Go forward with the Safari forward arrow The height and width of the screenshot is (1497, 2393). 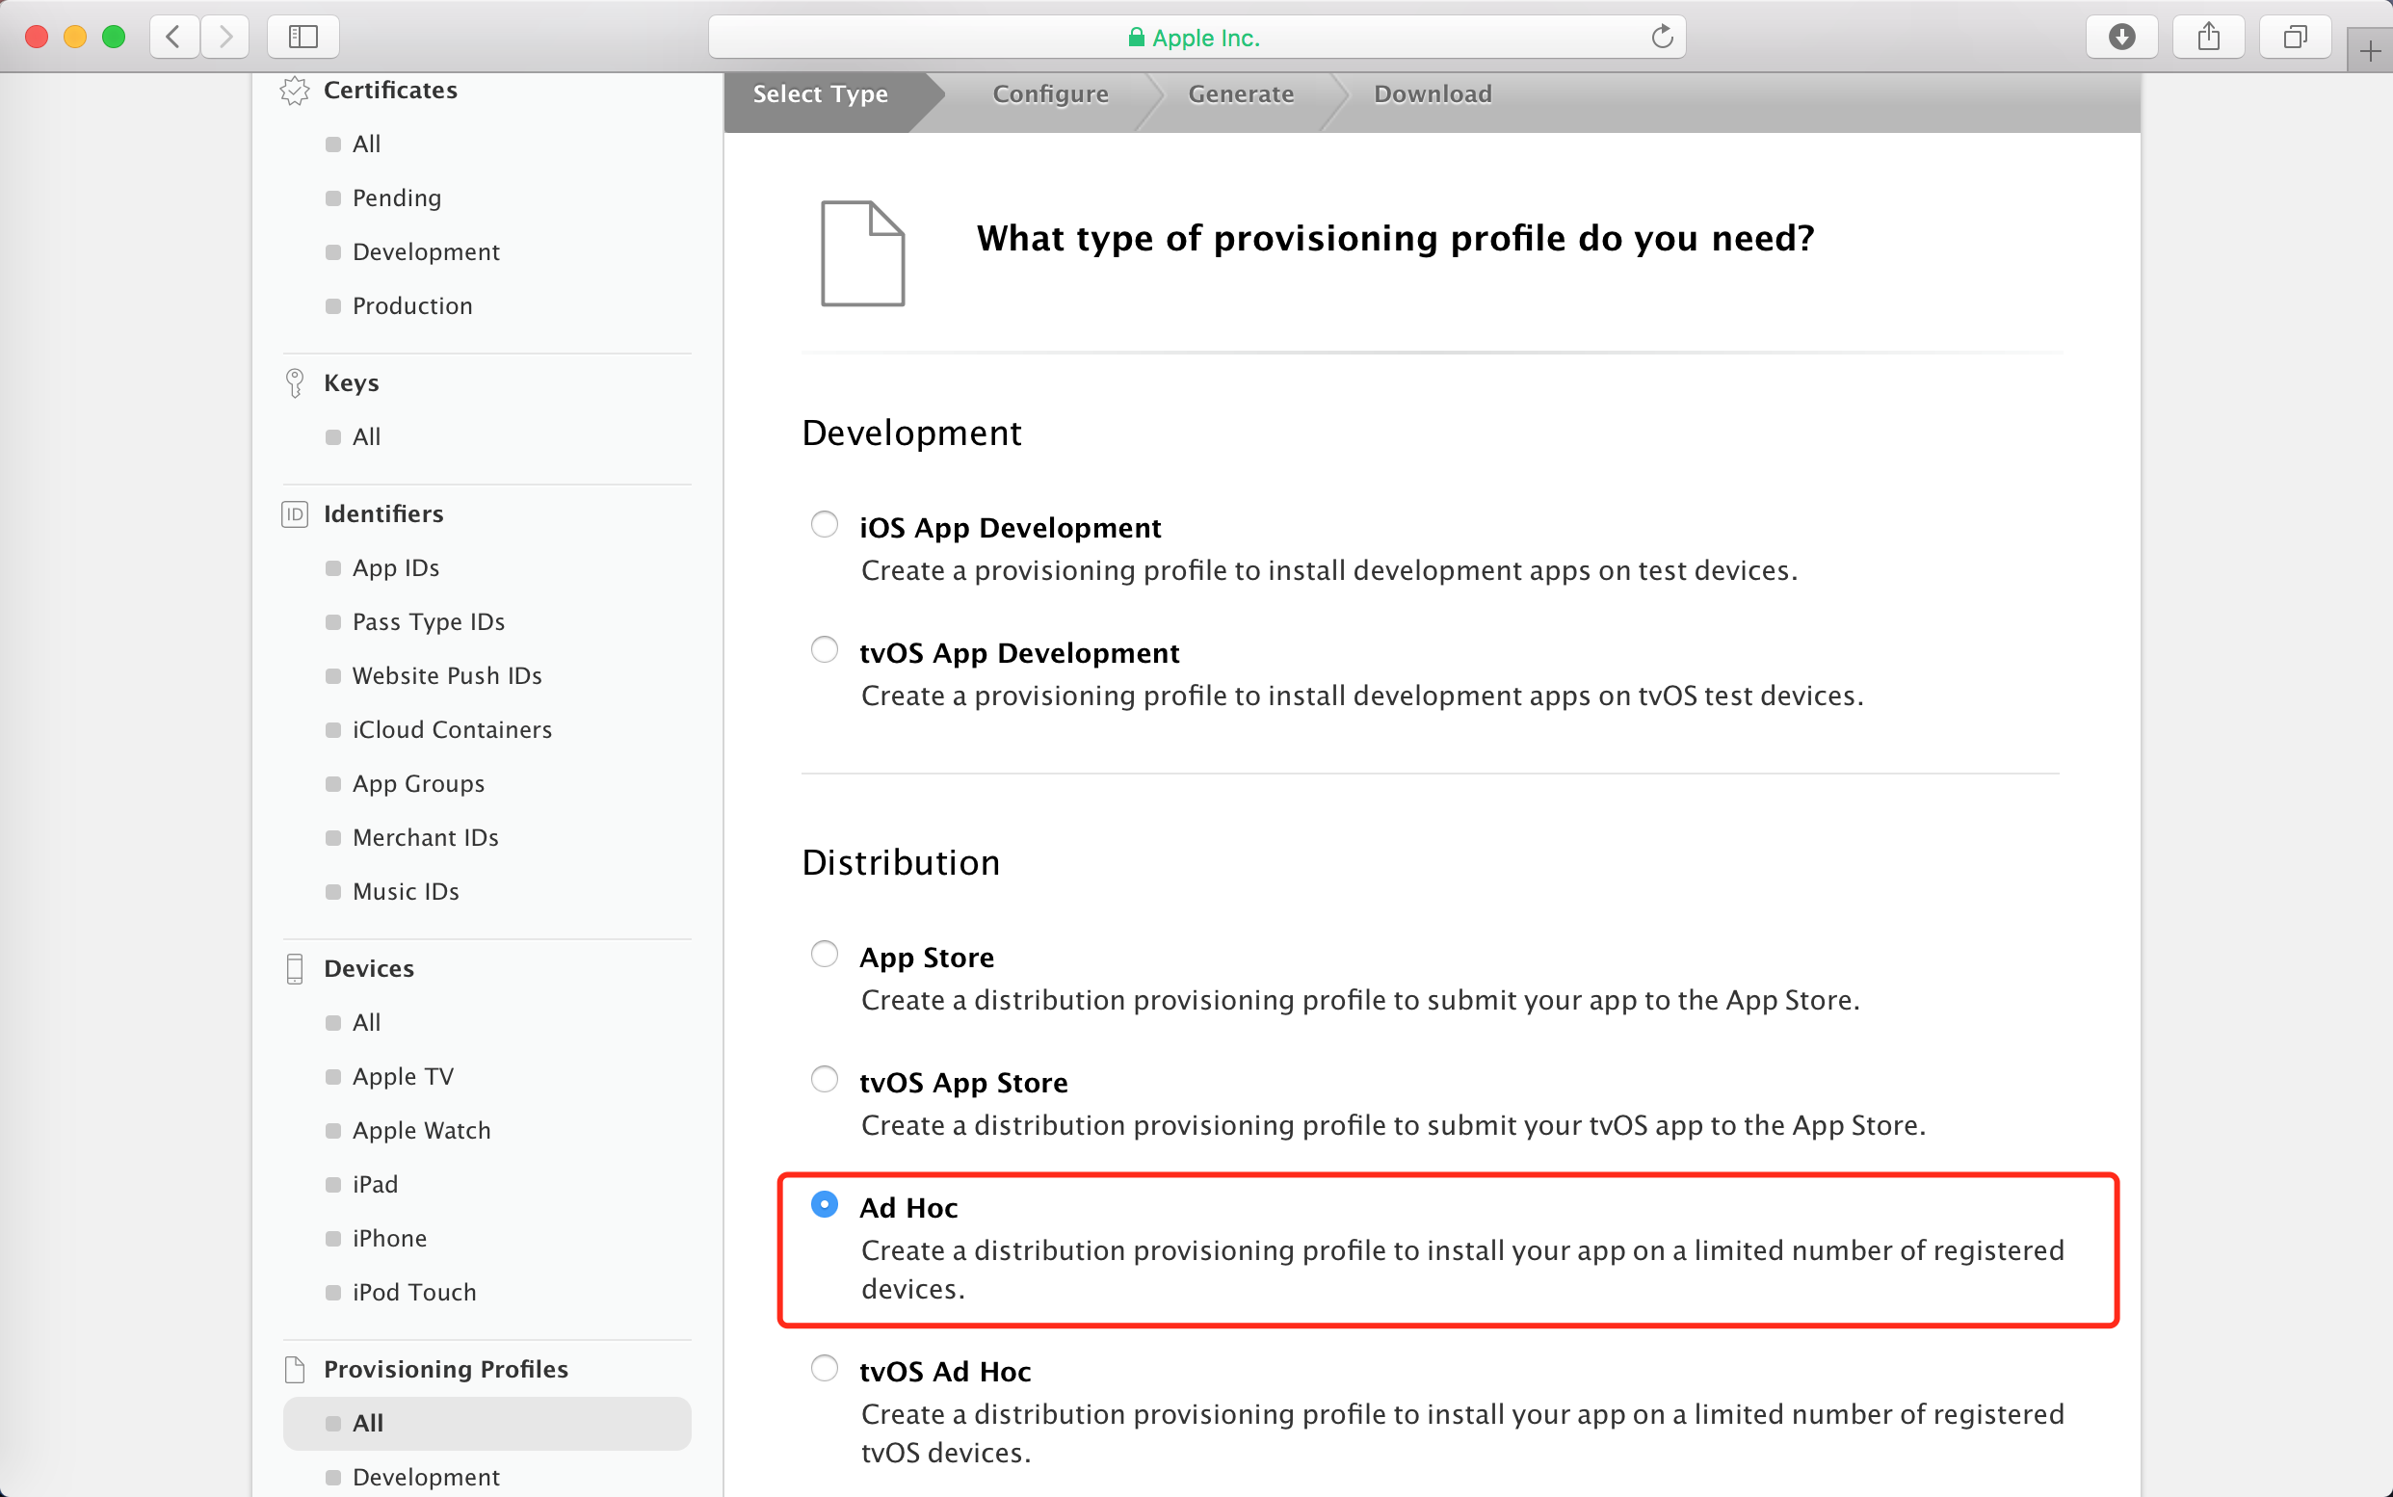(224, 38)
